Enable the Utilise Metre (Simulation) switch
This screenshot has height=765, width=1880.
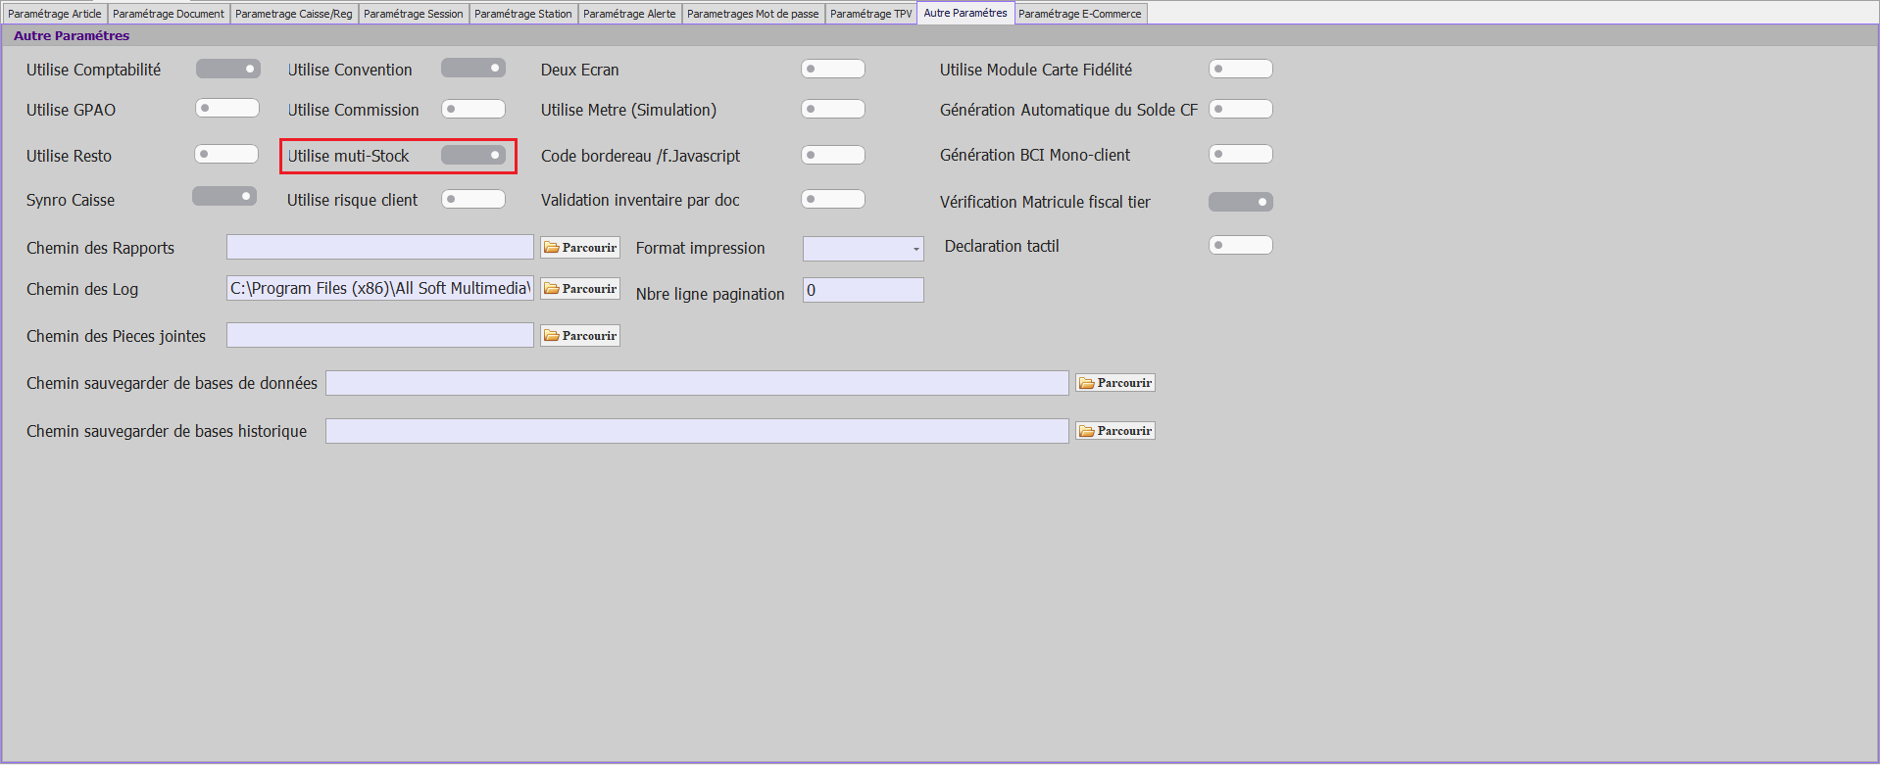pos(833,109)
